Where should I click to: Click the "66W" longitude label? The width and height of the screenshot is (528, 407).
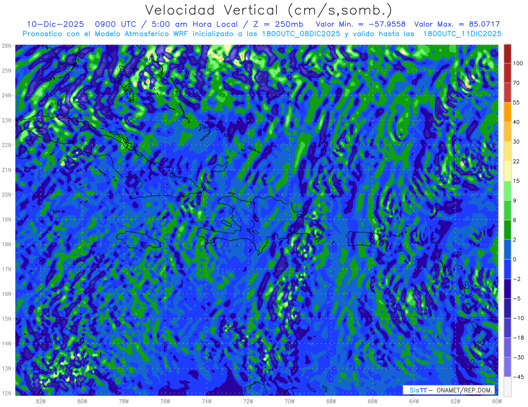(x=372, y=401)
